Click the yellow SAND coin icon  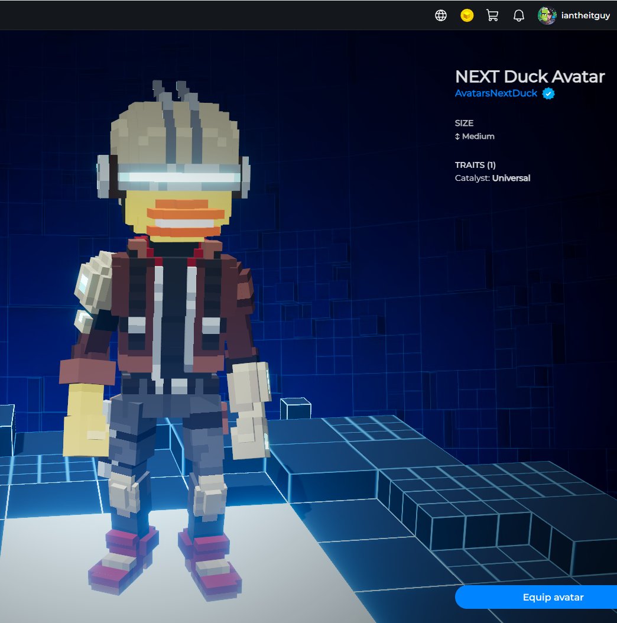pyautogui.click(x=467, y=15)
